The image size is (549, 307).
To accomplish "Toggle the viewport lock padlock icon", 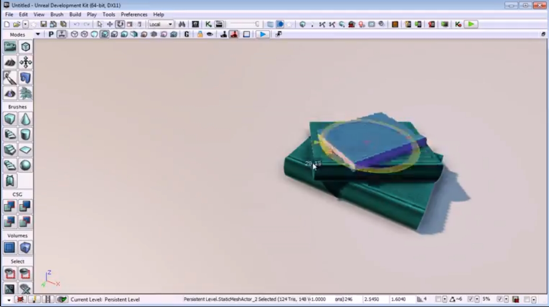I will 200,34.
